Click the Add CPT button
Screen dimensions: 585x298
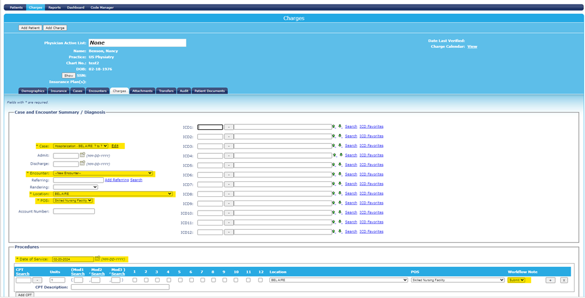point(25,294)
